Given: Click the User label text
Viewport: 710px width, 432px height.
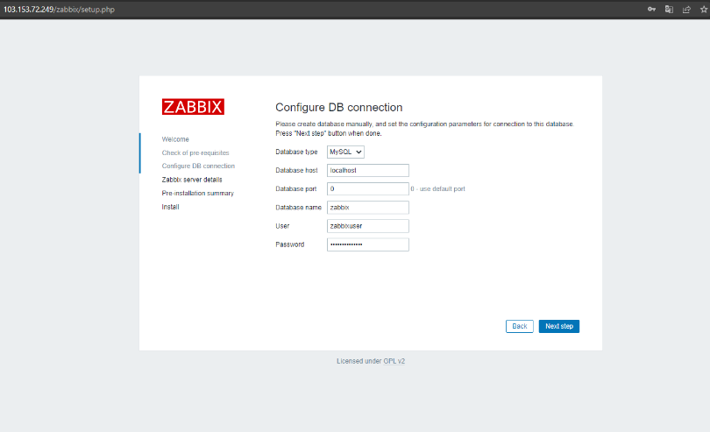Looking at the screenshot, I should point(282,226).
